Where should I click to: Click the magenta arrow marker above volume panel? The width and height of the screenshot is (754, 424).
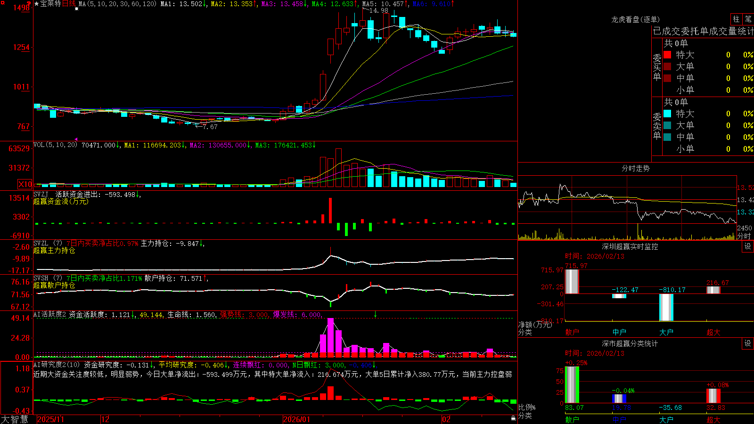tap(76, 139)
